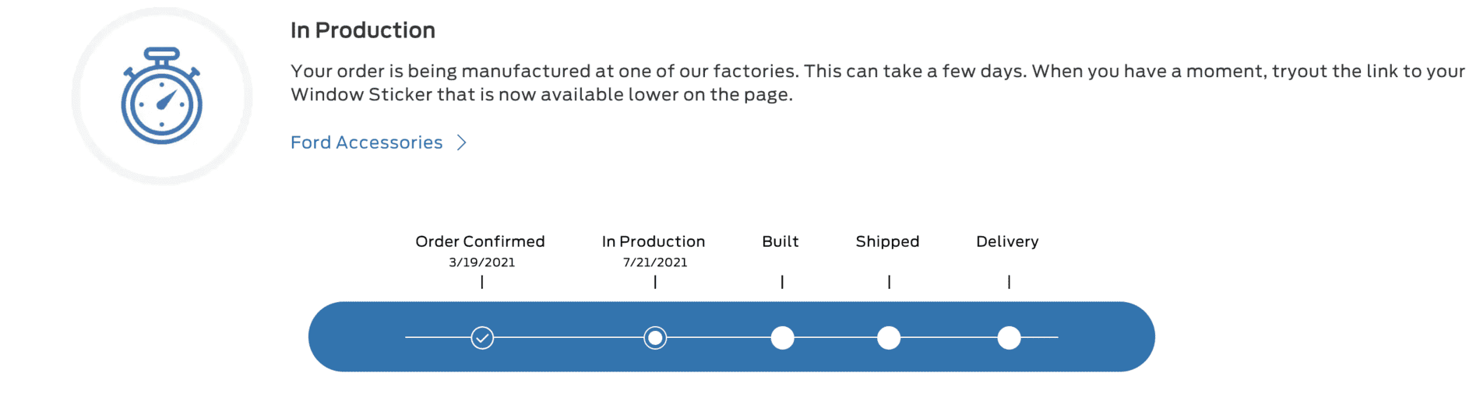The width and height of the screenshot is (1480, 401).
Task: Click the Built label
Action: [781, 241]
